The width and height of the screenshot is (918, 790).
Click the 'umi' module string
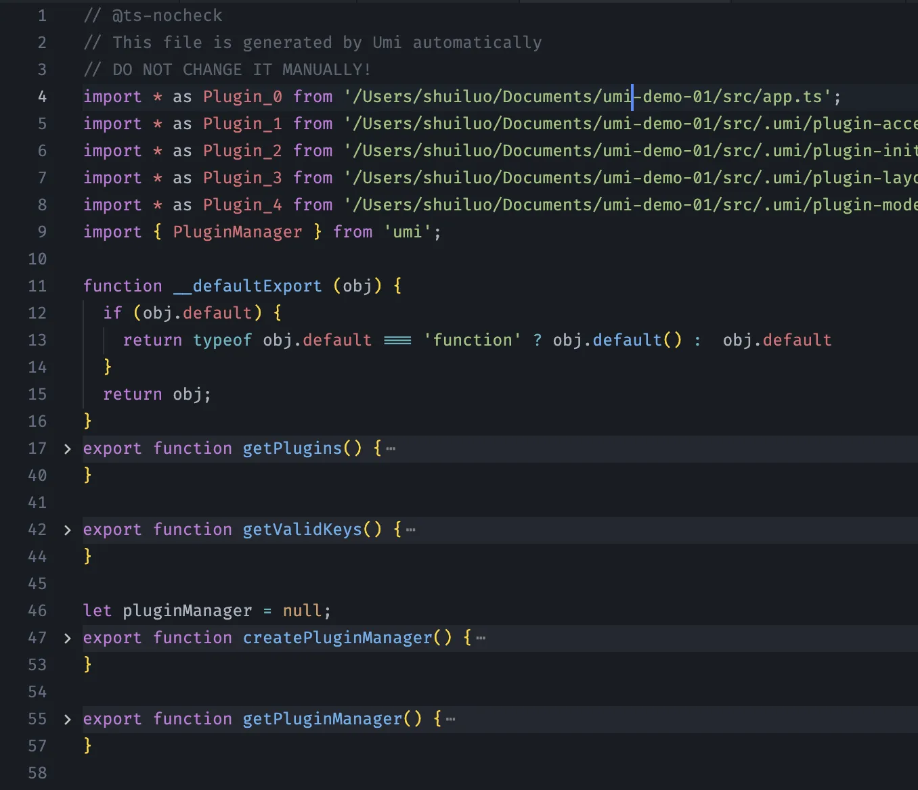pyautogui.click(x=408, y=232)
